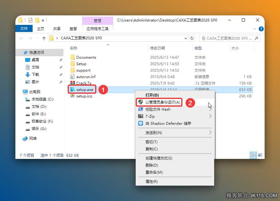Open the 主页 ribbon tab
Screen dimensions: 280x201
tap(41, 29)
